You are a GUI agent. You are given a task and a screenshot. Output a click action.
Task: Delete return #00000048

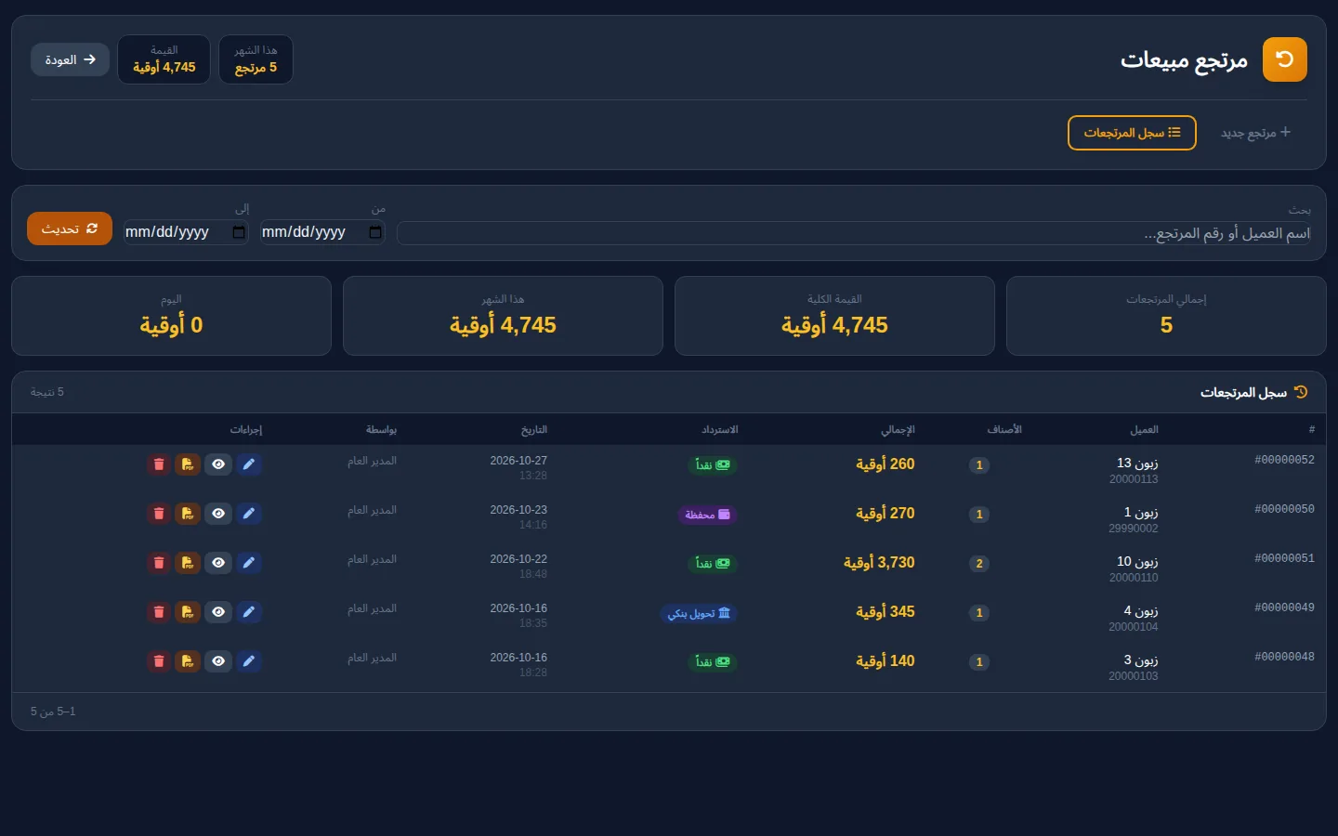(159, 661)
